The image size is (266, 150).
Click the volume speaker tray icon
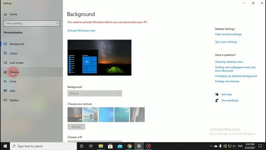click(234, 146)
